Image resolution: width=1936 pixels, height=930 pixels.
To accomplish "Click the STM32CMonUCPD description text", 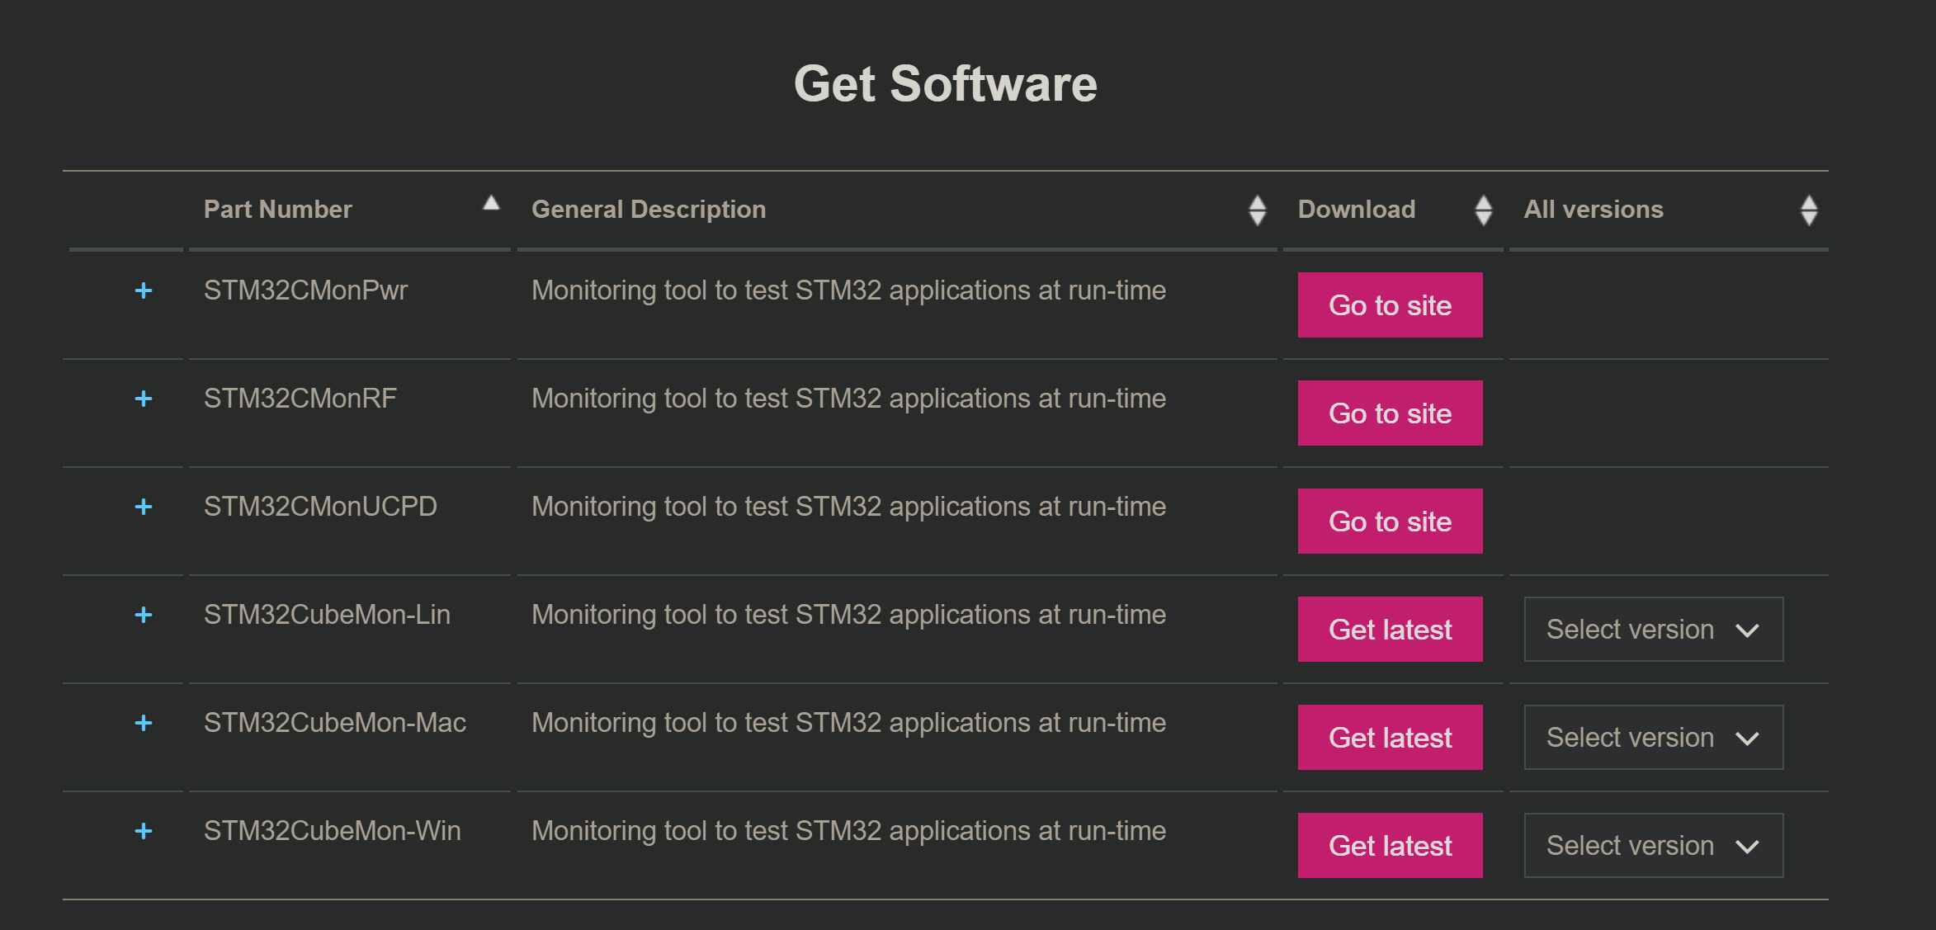I will tap(848, 507).
